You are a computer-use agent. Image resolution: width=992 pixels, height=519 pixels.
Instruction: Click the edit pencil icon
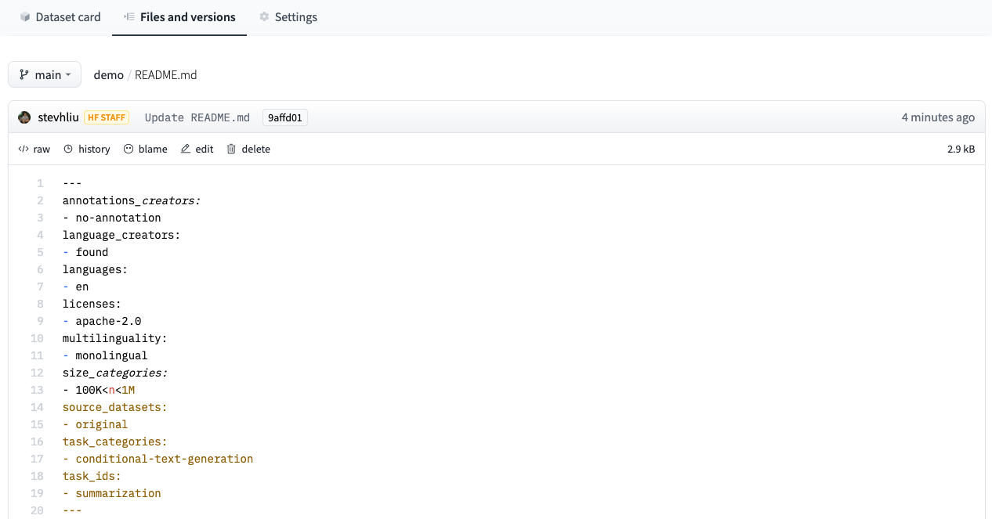click(186, 149)
